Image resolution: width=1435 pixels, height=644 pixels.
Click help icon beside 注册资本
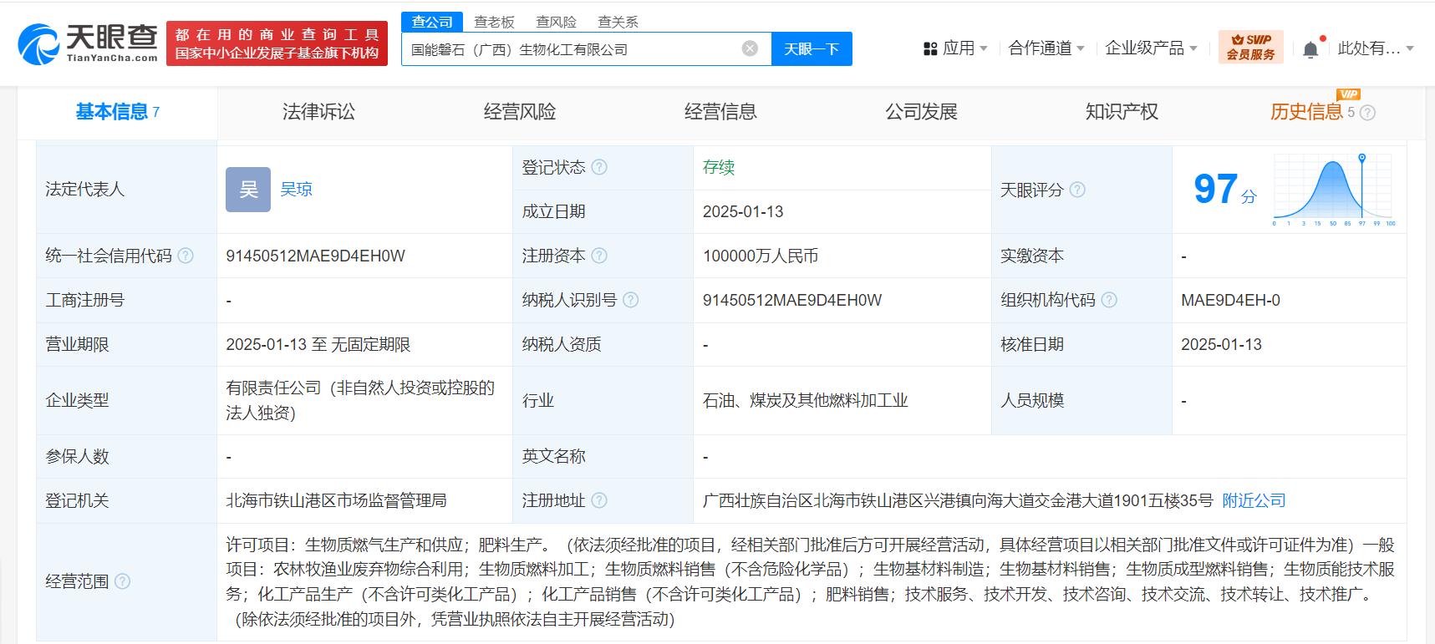pos(599,256)
